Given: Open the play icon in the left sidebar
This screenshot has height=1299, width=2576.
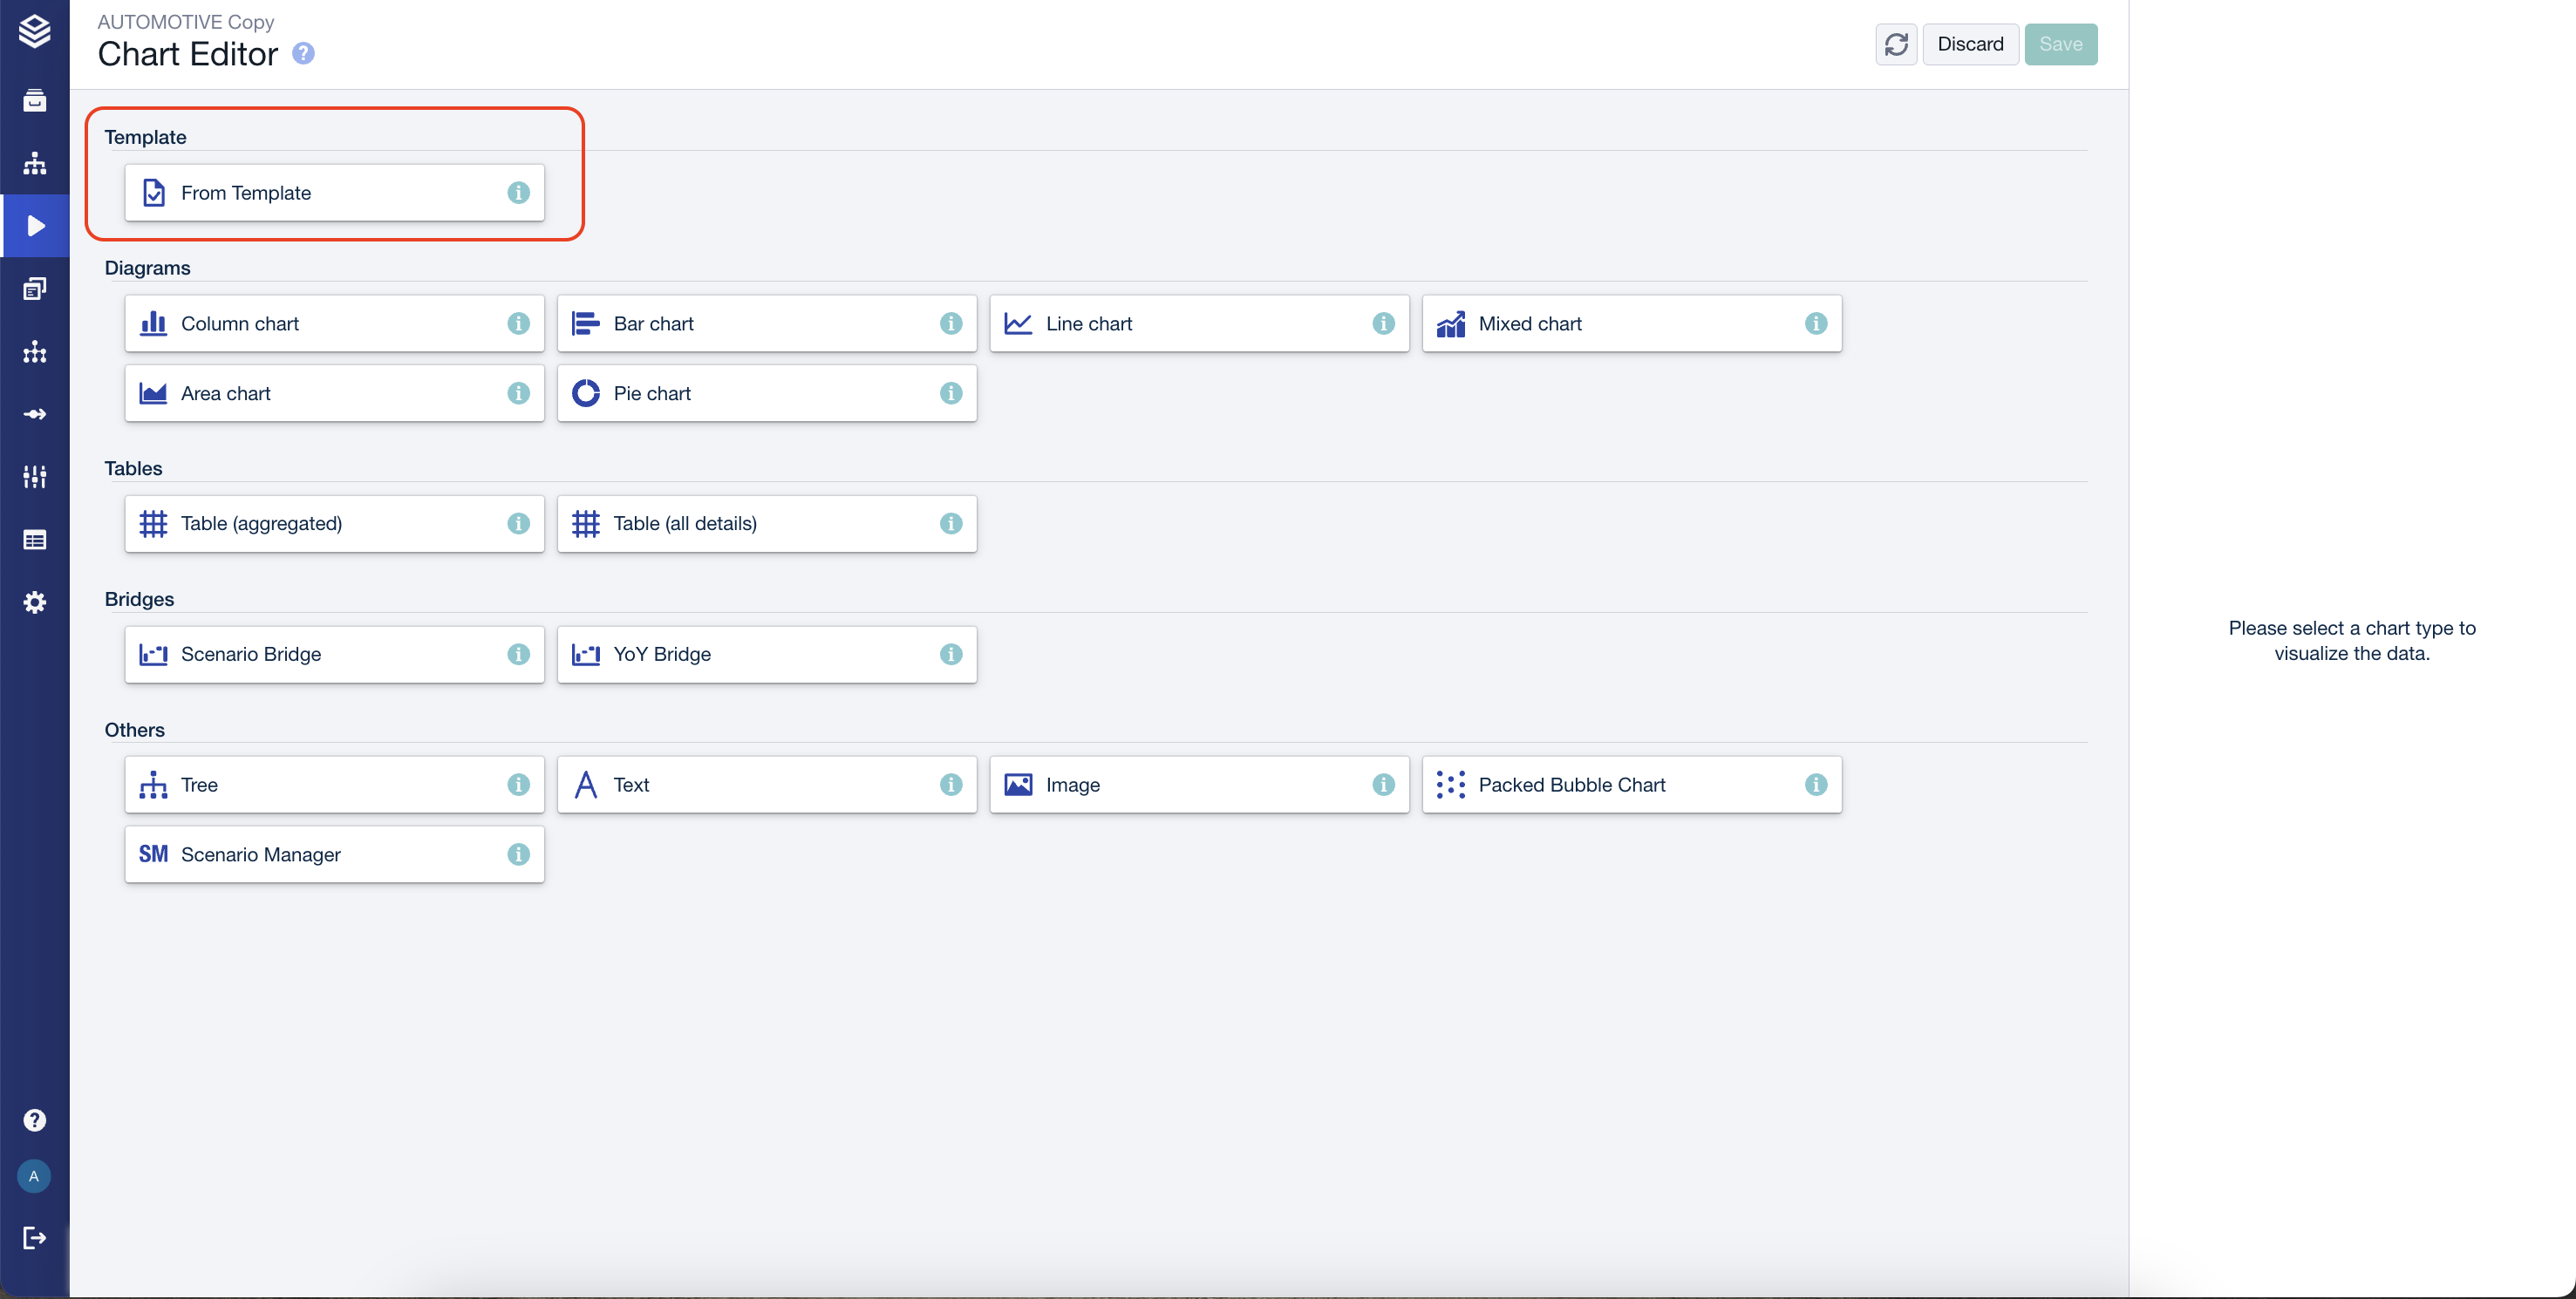Looking at the screenshot, I should 35,226.
